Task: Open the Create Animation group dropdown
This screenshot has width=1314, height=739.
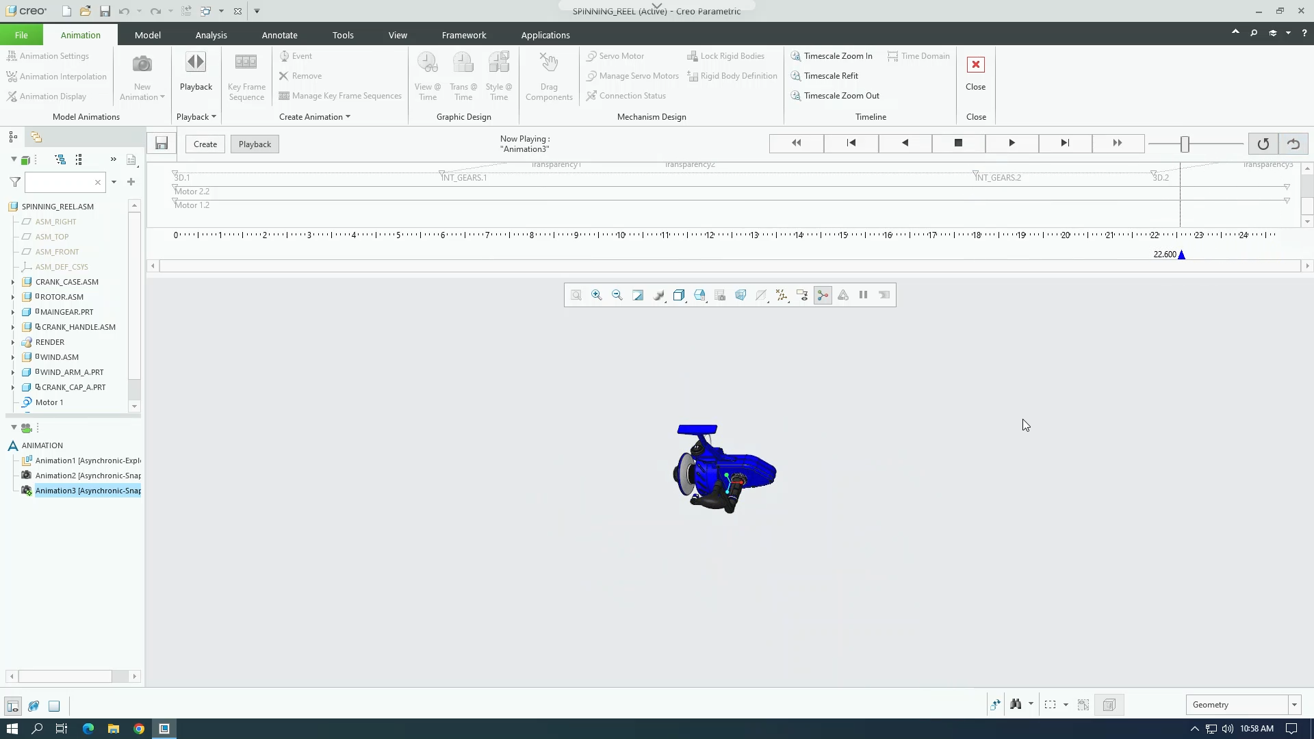Action: [315, 117]
